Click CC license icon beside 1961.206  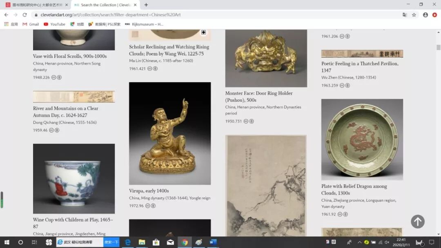click(x=342, y=36)
